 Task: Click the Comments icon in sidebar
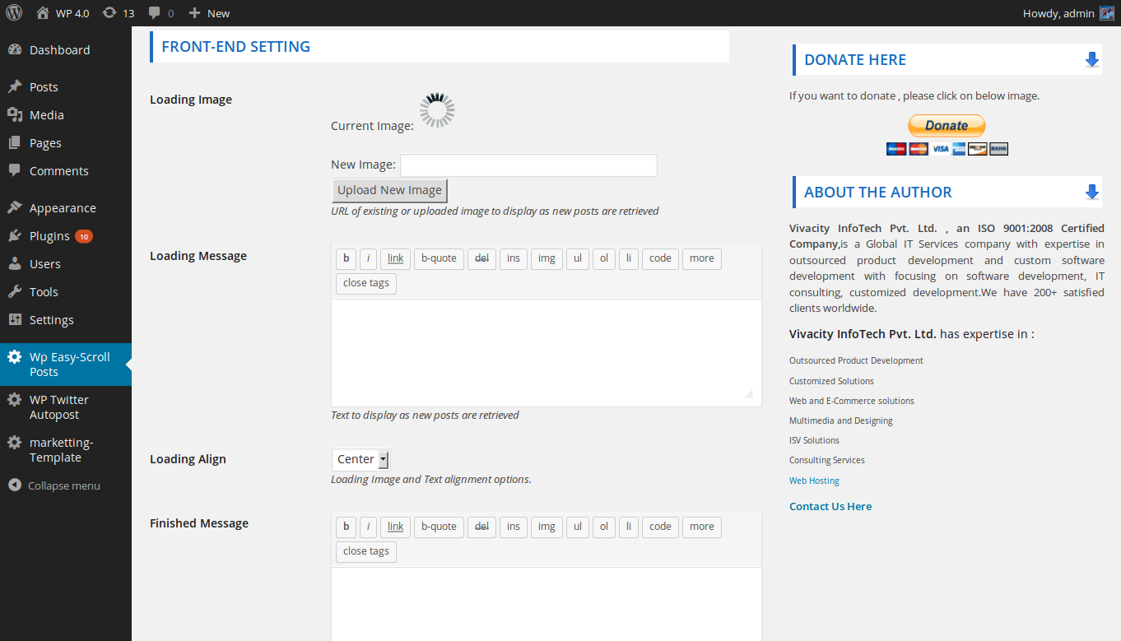click(x=15, y=171)
